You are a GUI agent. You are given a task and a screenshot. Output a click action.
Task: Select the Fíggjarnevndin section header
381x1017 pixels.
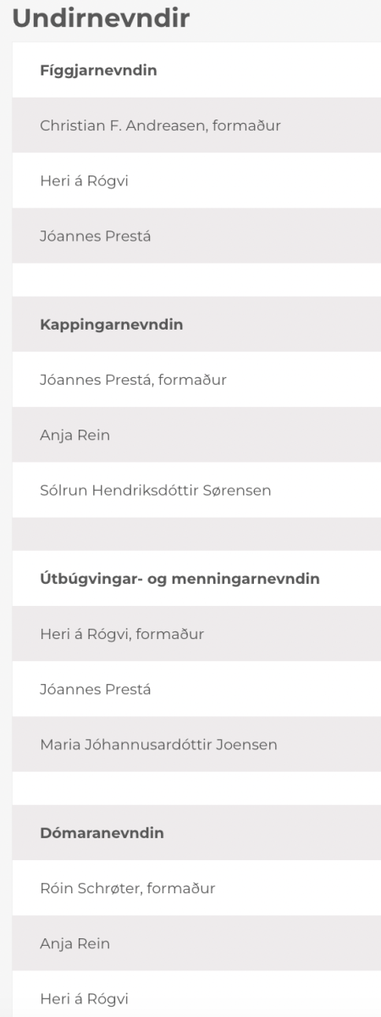(x=196, y=69)
